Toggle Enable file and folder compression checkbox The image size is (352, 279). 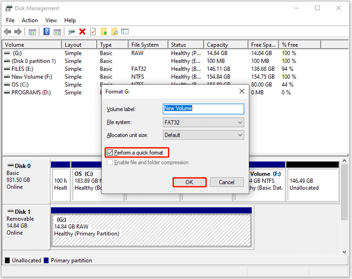coord(110,162)
